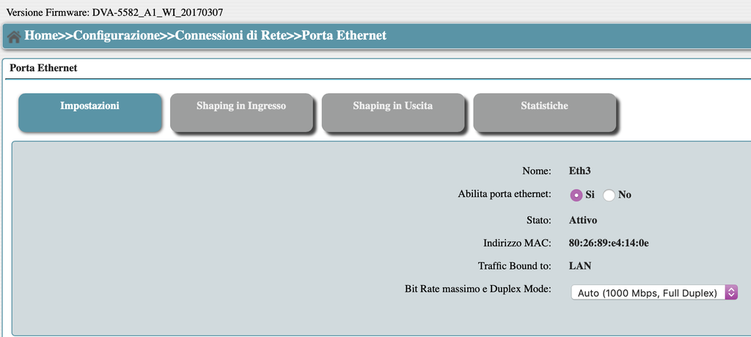Switch to the Shaping in Ingresso tab
The image size is (751, 337).
pyautogui.click(x=241, y=113)
